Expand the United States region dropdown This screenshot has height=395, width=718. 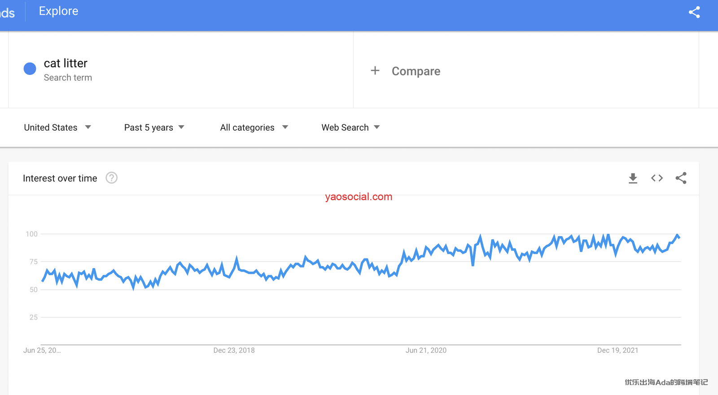pos(57,127)
